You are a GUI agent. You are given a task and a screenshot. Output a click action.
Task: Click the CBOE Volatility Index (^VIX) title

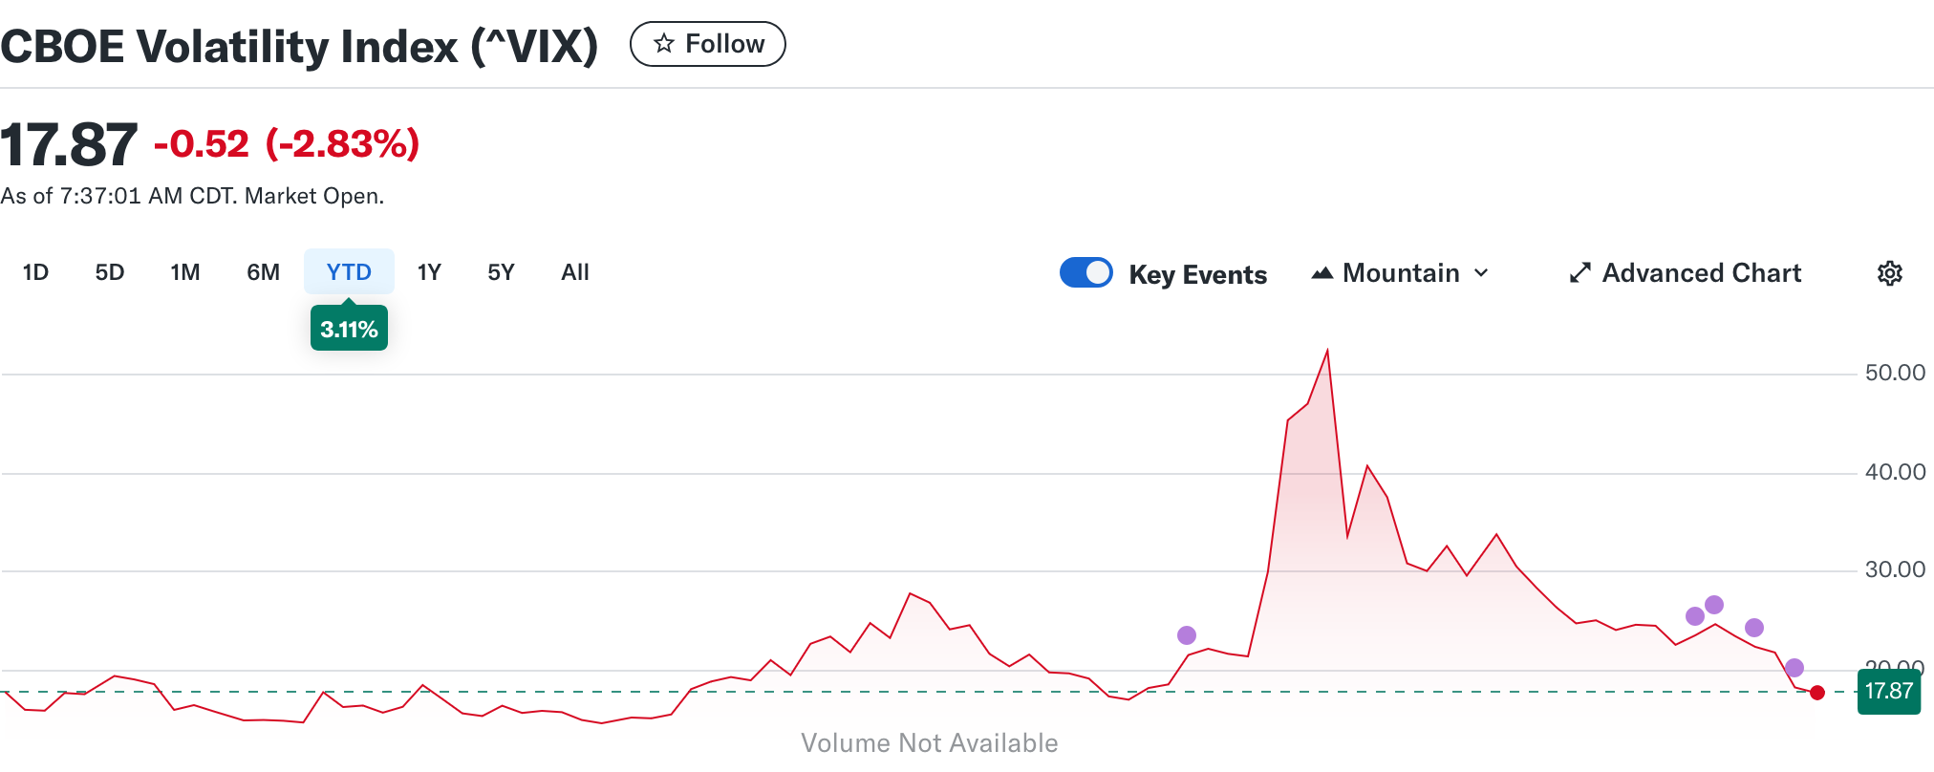299,47
